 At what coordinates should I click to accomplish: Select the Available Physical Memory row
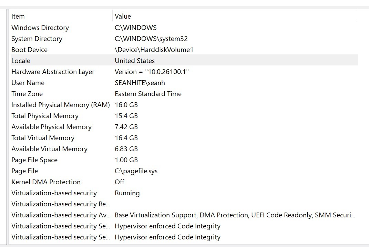click(x=51, y=127)
